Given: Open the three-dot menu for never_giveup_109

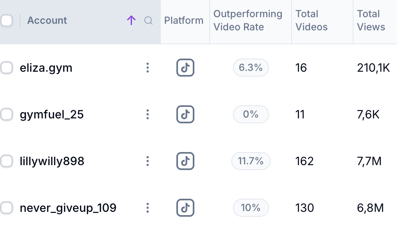Looking at the screenshot, I should pyautogui.click(x=148, y=208).
